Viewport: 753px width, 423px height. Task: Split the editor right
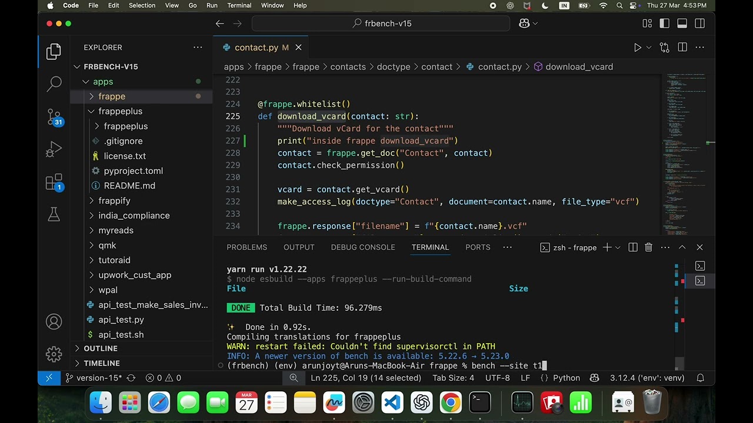[x=682, y=48]
